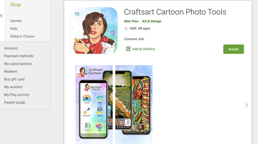Open My subscriptions
This screenshot has width=258, height=144.
[x=18, y=64]
